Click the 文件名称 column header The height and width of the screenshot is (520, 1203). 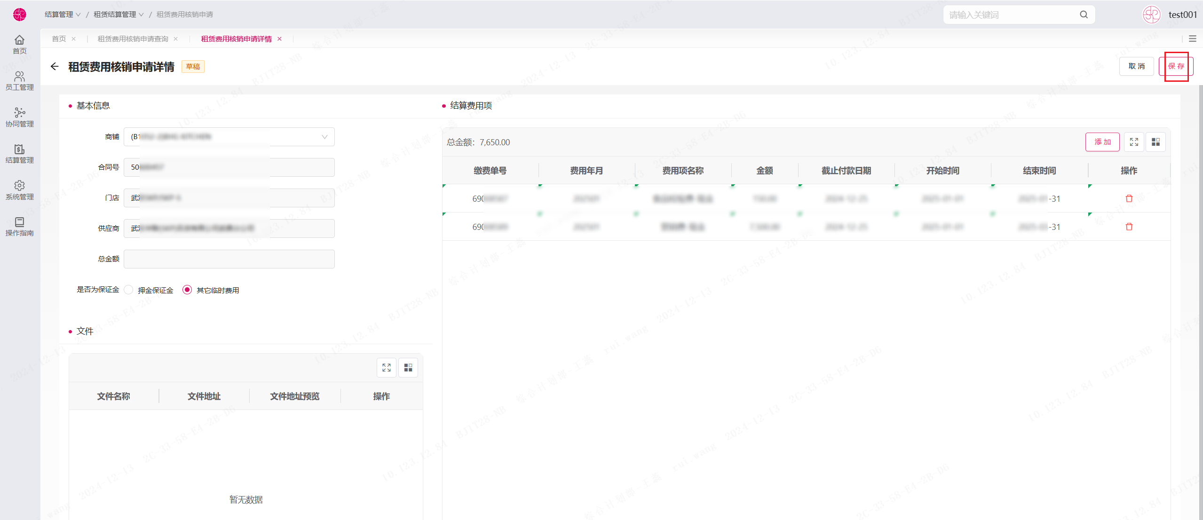coord(113,396)
